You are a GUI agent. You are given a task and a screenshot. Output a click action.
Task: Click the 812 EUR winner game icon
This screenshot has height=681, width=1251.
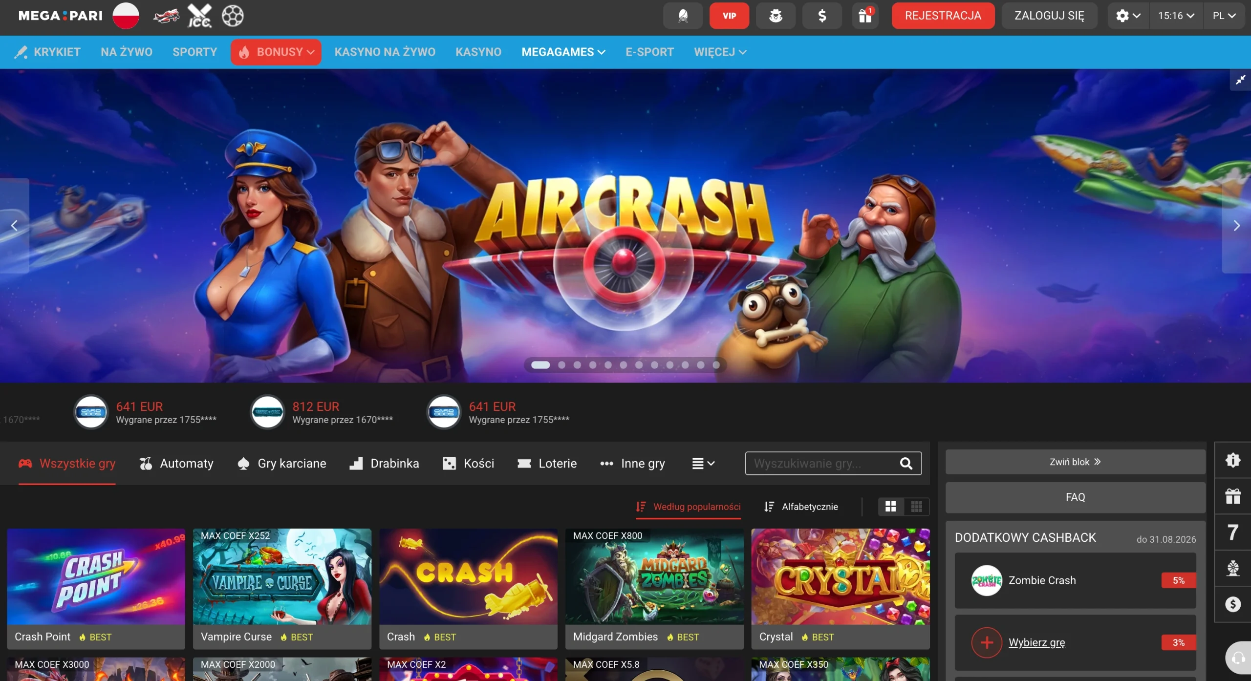point(267,412)
